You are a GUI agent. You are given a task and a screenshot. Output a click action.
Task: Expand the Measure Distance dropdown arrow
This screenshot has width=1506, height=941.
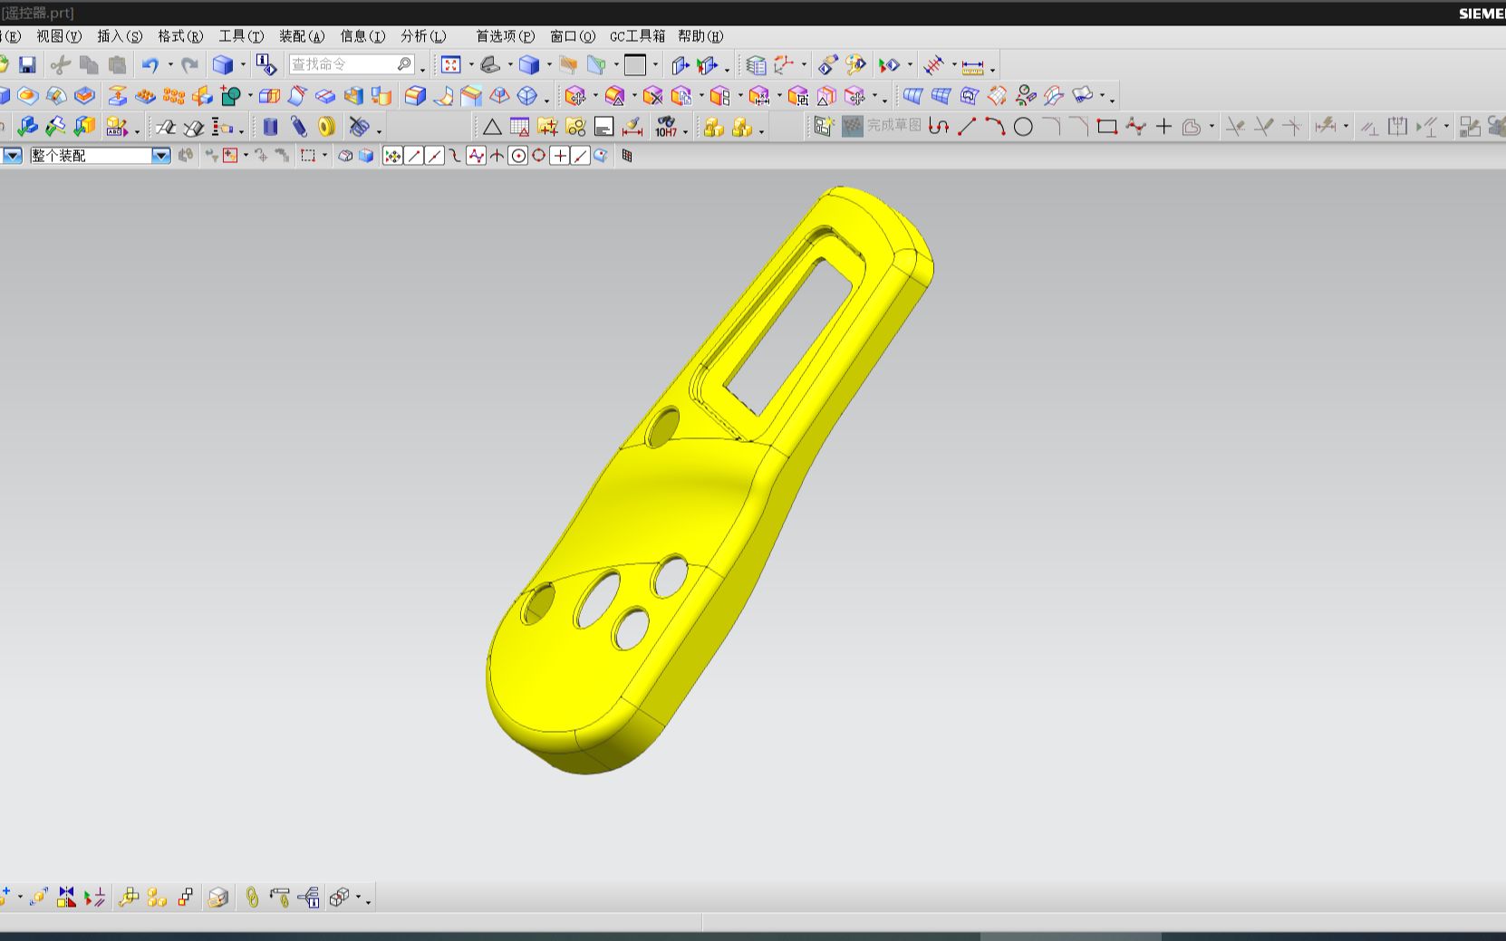click(993, 68)
